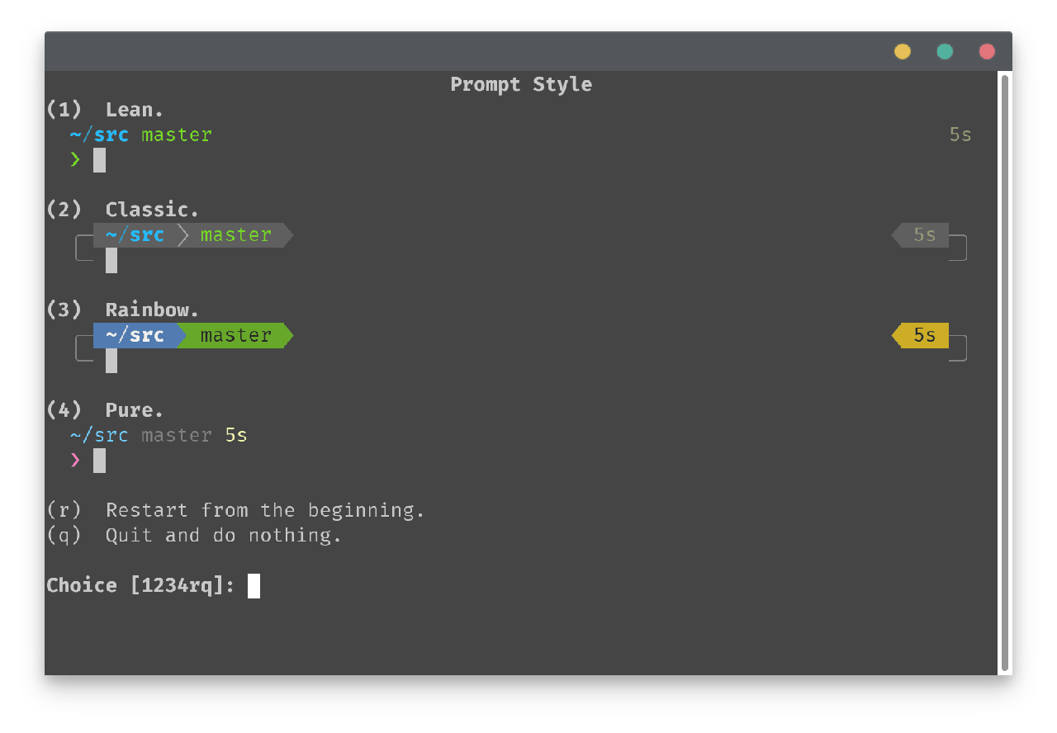Screen dimensions: 1057x733
Task: Click the teal window button in title bar
Action: tap(945, 51)
